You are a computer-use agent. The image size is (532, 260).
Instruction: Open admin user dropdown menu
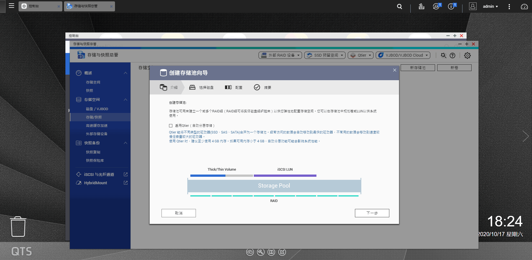tap(490, 6)
